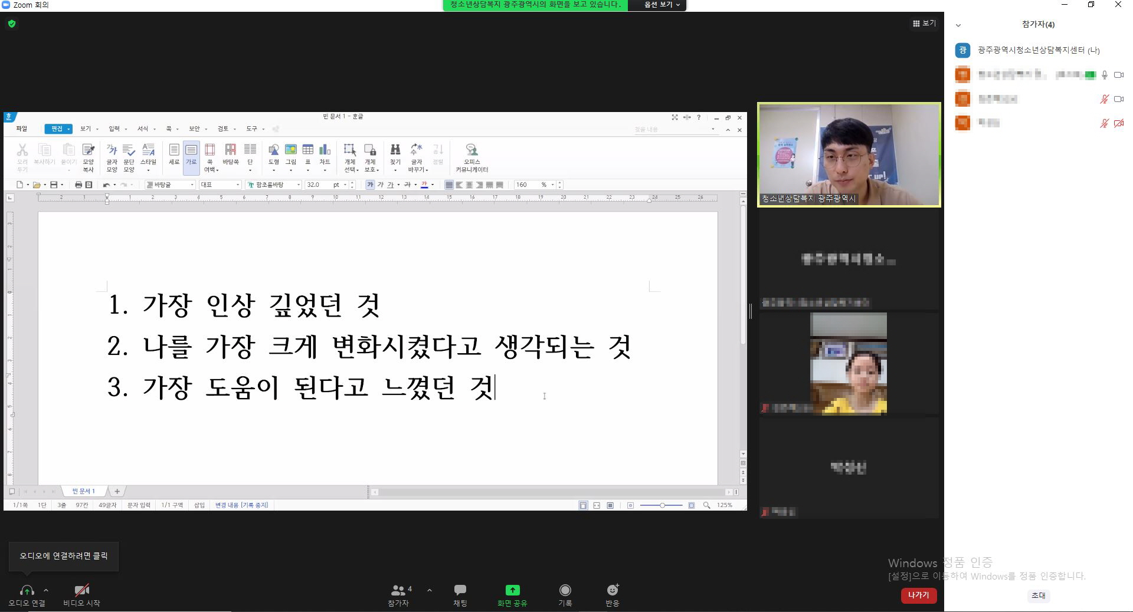Open the 입력 menu in Hangul

click(114, 129)
